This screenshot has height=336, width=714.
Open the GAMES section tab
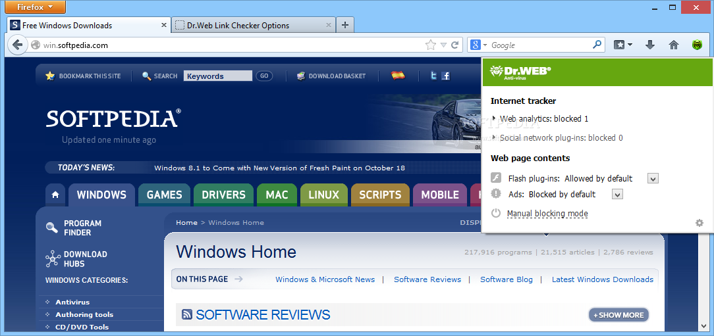165,195
